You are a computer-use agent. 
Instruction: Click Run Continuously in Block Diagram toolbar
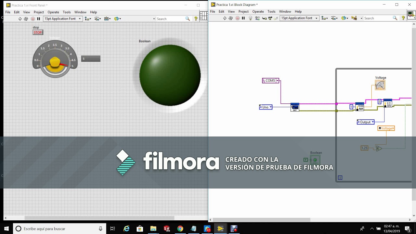click(x=231, y=18)
